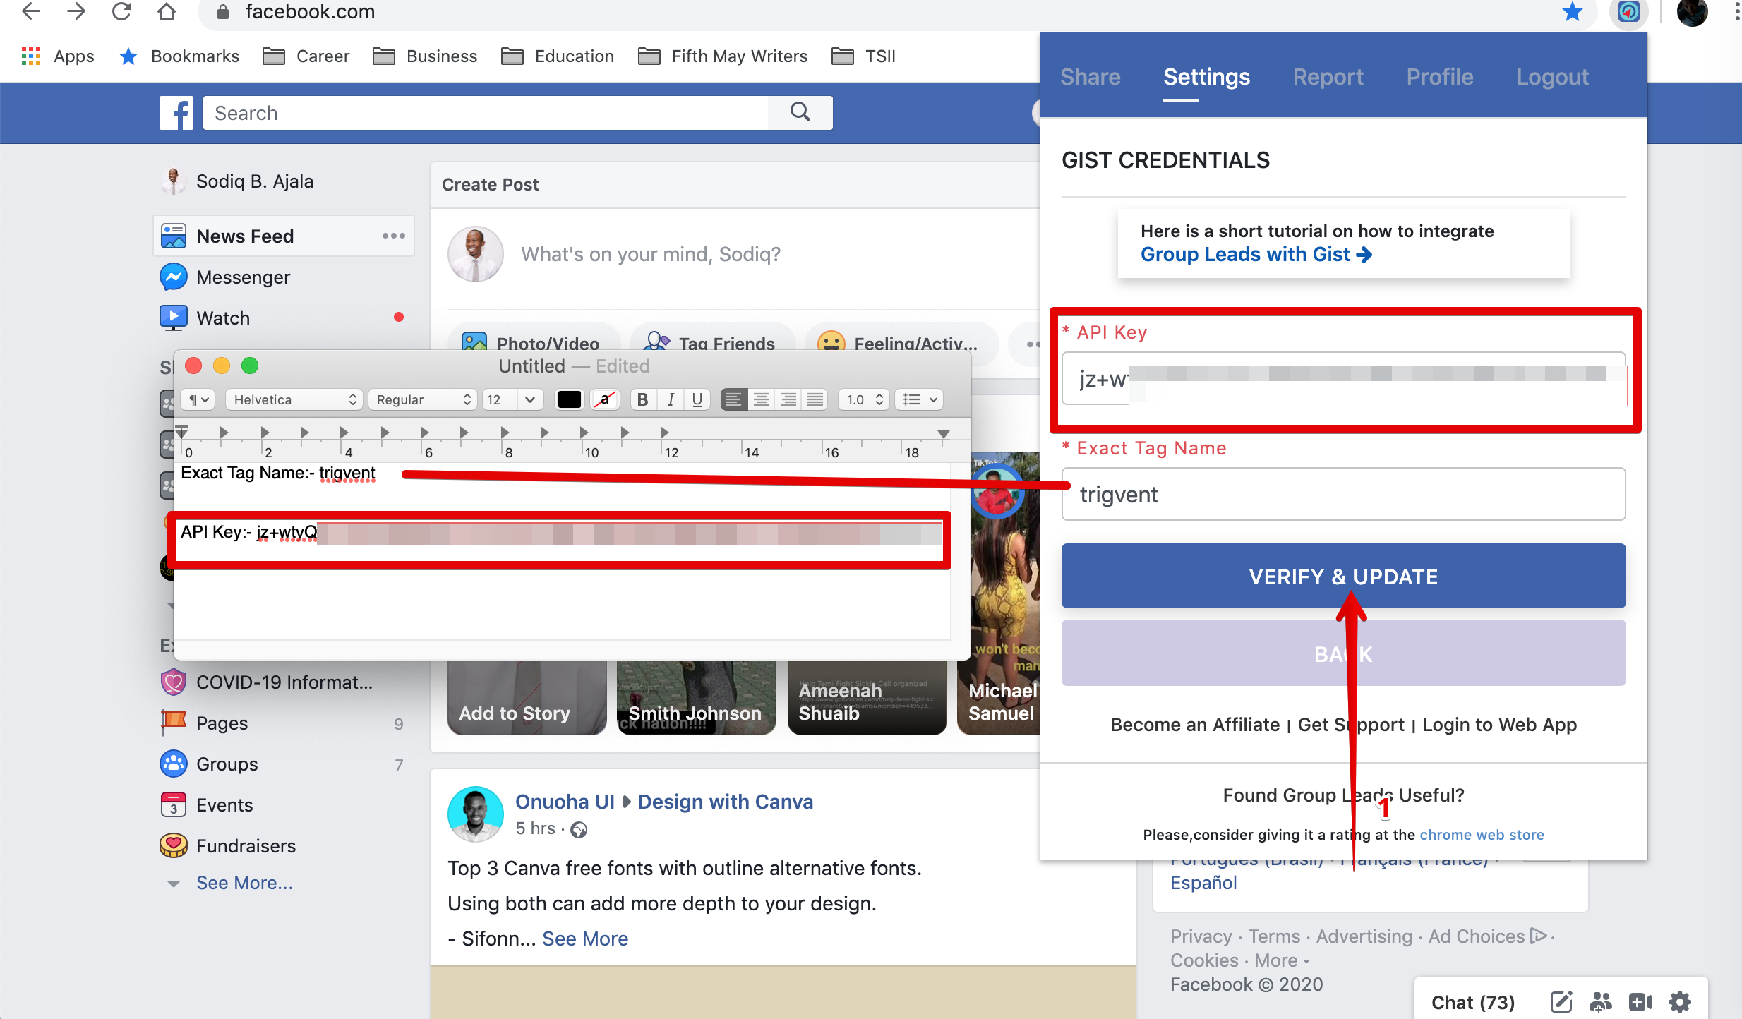Image resolution: width=1742 pixels, height=1019 pixels.
Task: Expand the See More sidebar list
Action: point(244,883)
